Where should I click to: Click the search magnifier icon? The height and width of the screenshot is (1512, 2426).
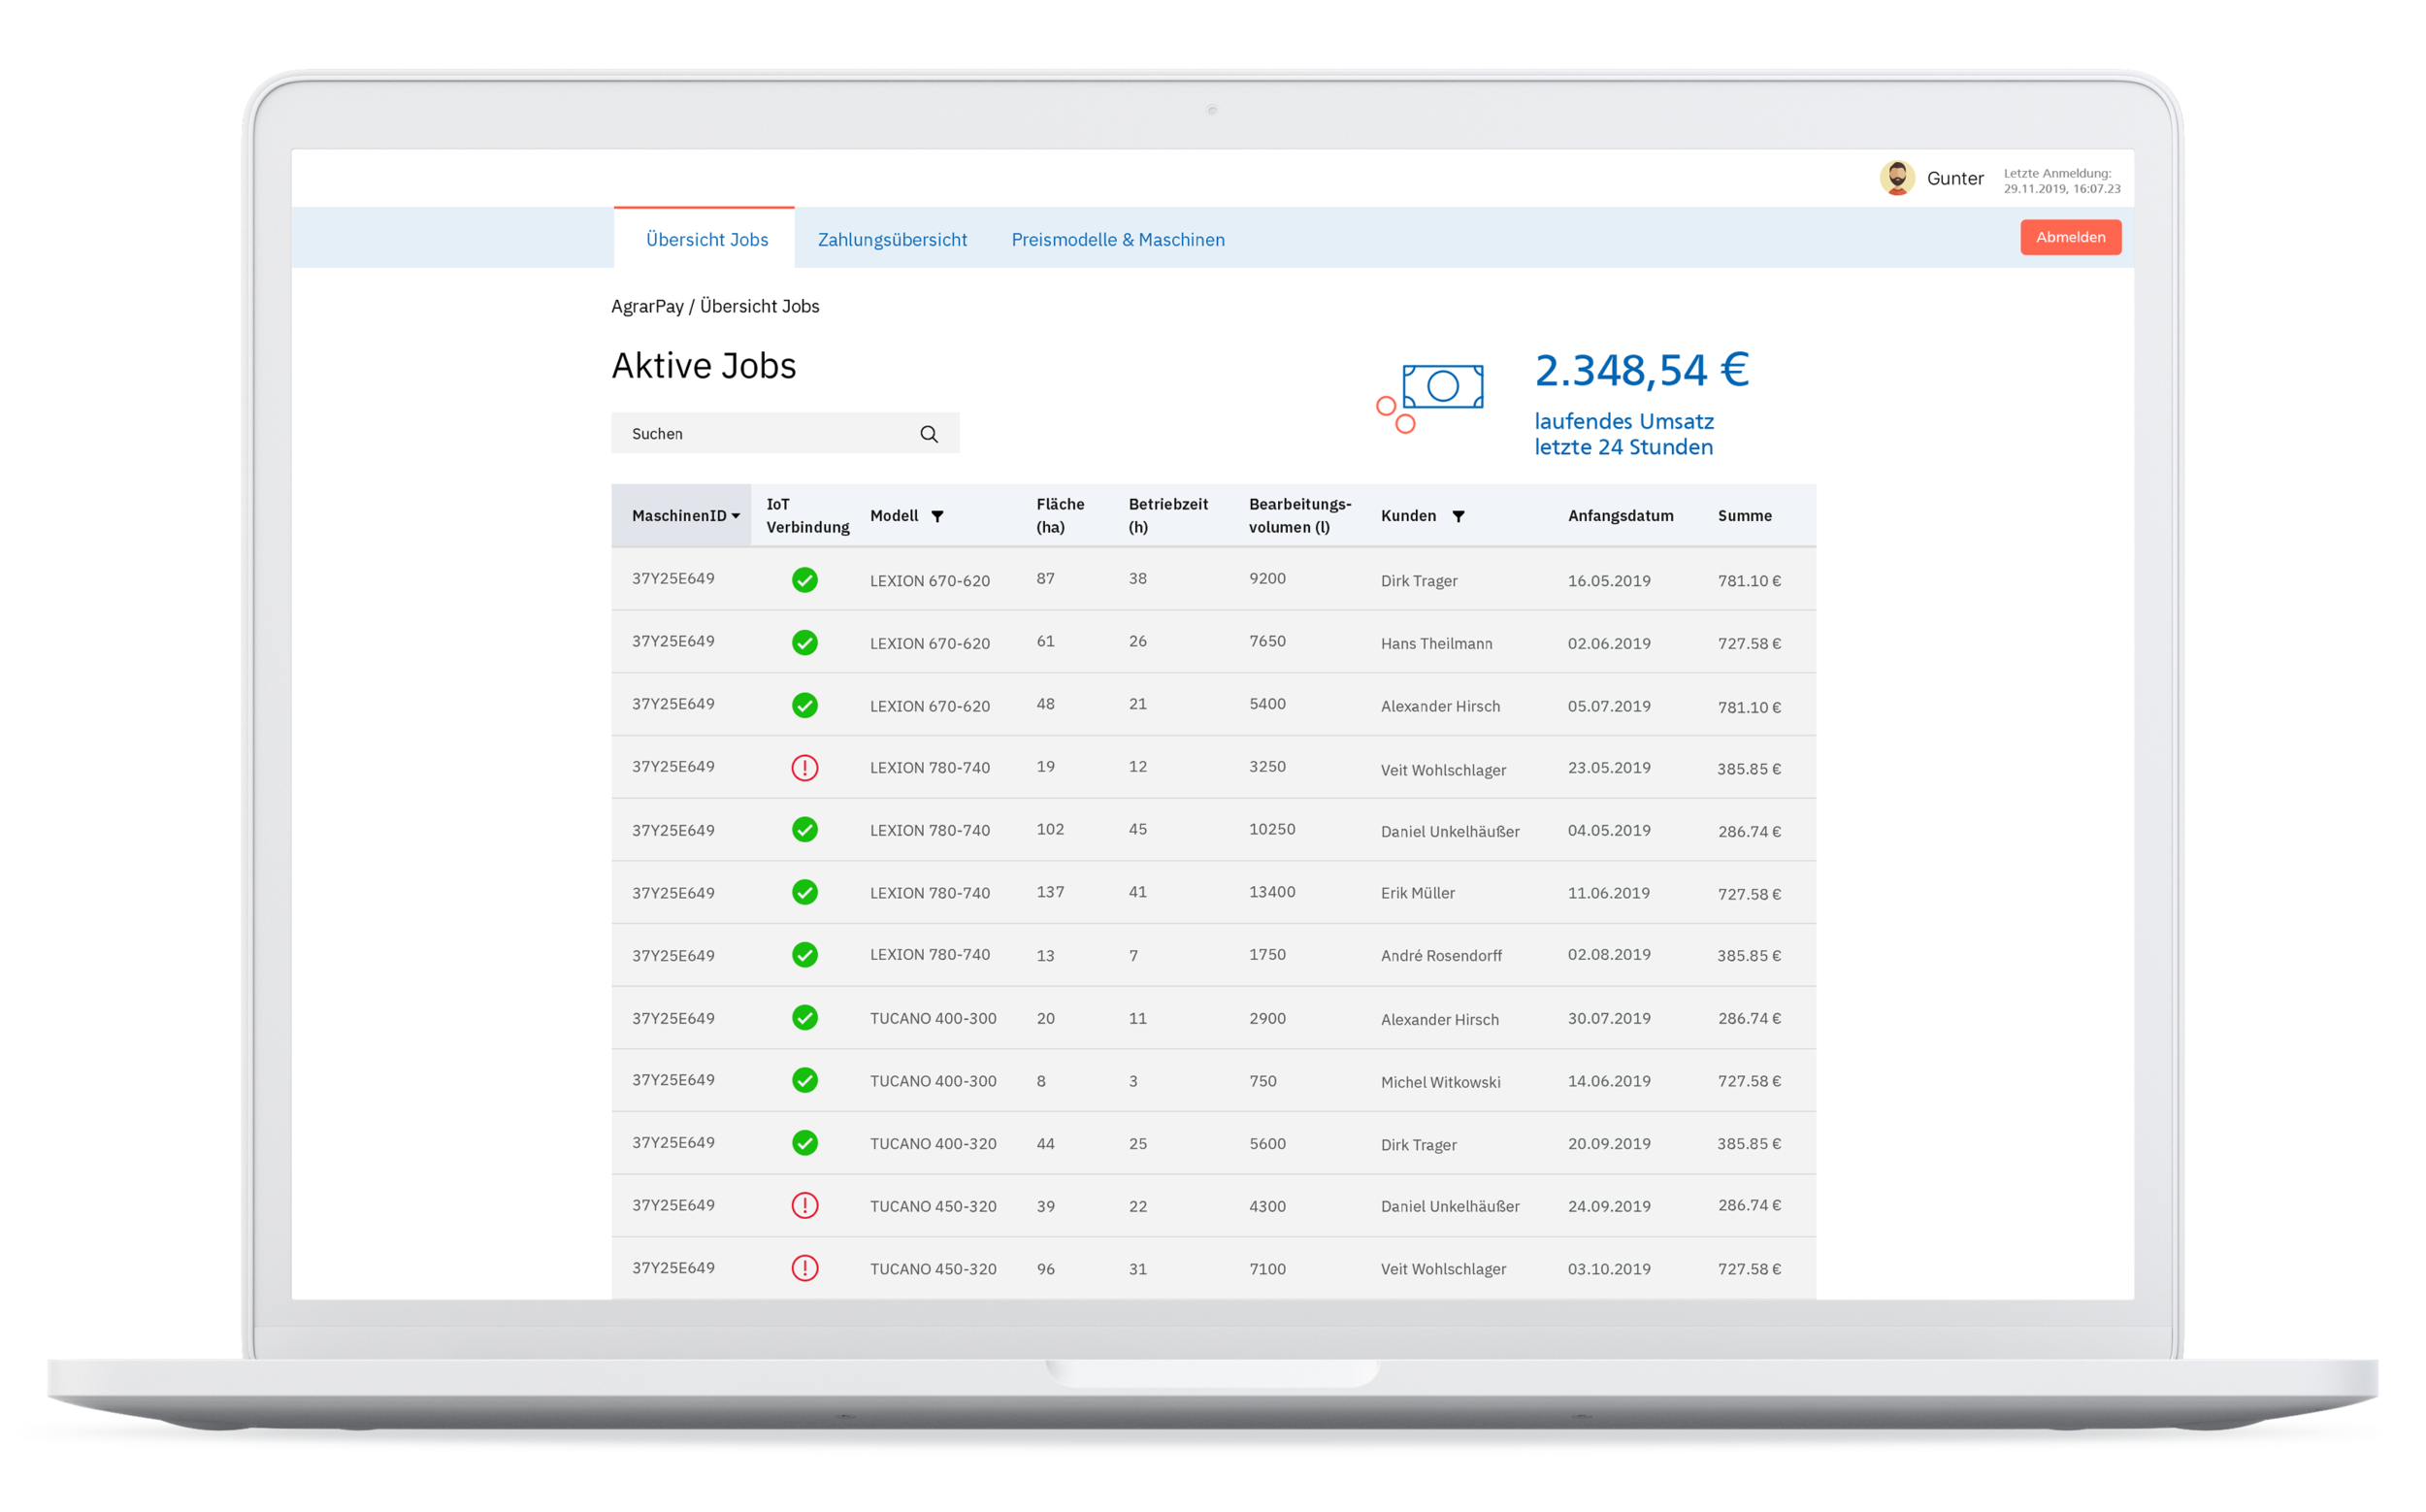[x=928, y=434]
